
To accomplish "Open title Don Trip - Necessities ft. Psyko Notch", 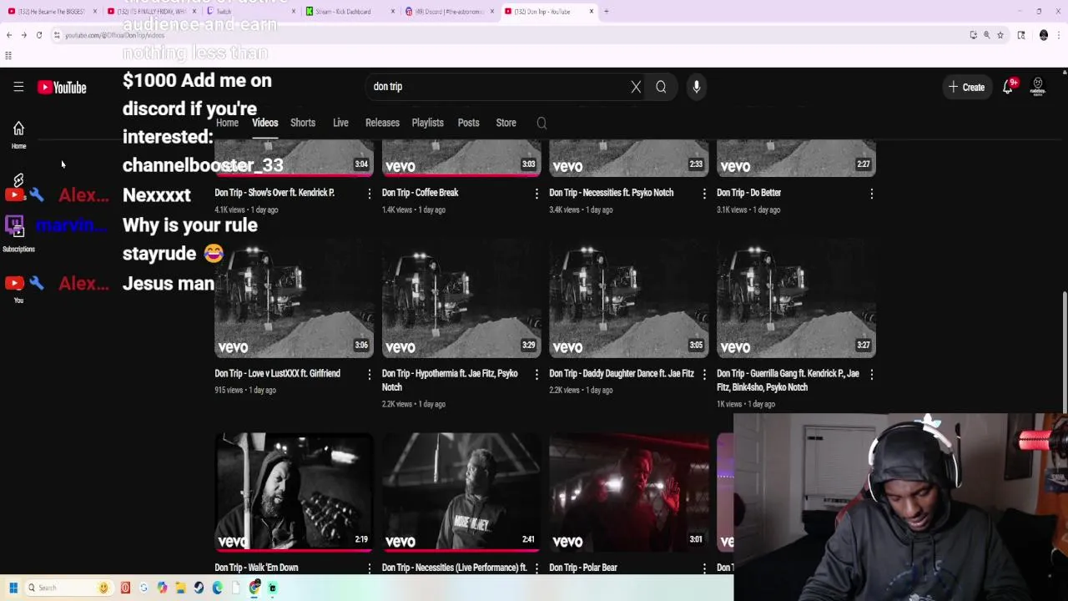I will tap(611, 193).
